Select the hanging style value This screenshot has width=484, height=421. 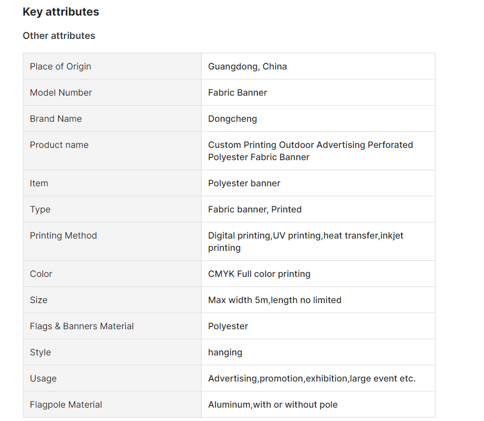click(x=225, y=353)
